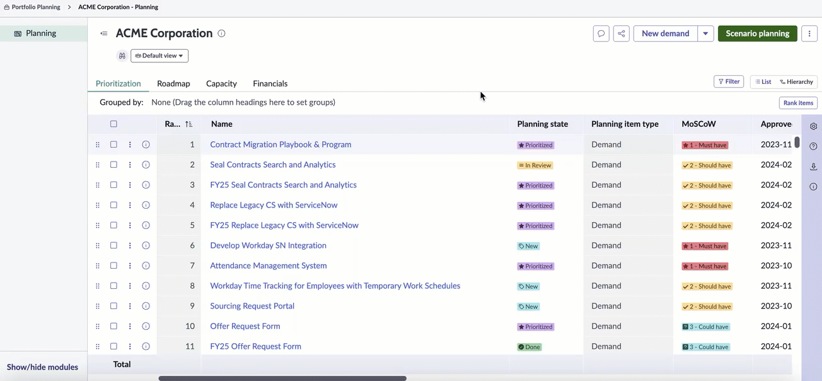
Task: Open the comments speech-bubble icon
Action: point(601,33)
